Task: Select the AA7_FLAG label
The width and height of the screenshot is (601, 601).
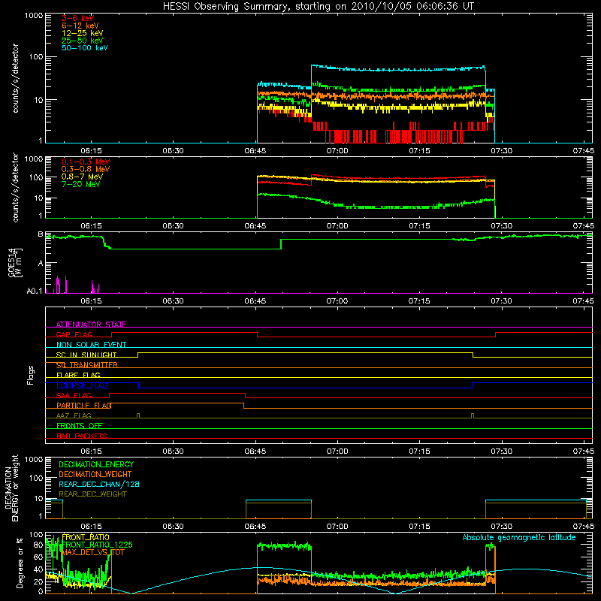Action: (74, 415)
